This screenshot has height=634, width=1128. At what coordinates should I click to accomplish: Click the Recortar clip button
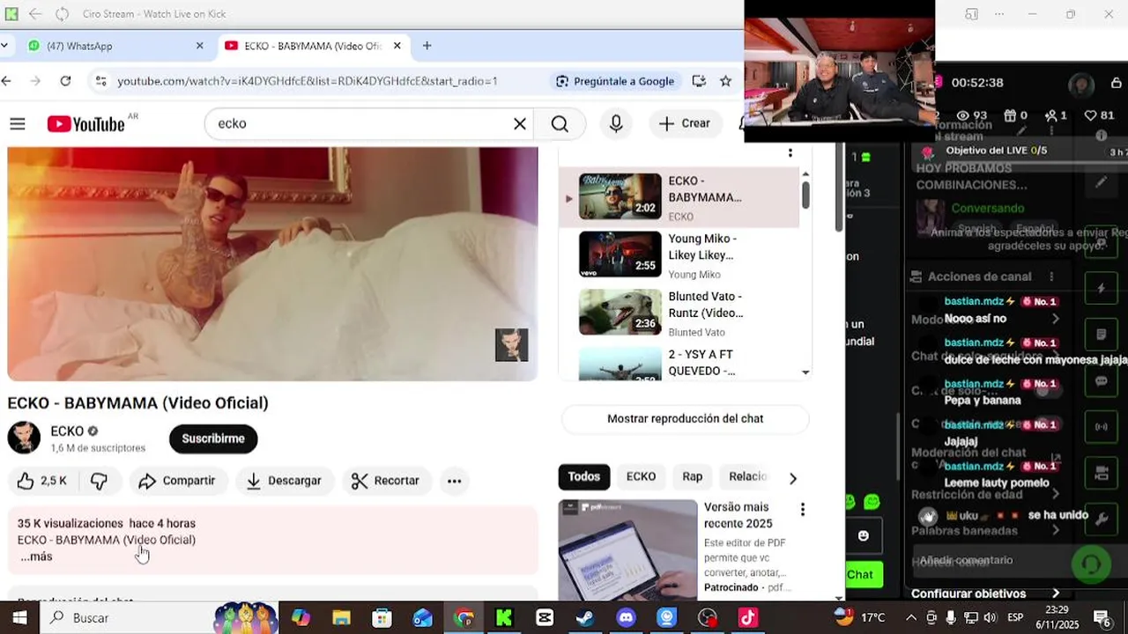click(x=385, y=481)
